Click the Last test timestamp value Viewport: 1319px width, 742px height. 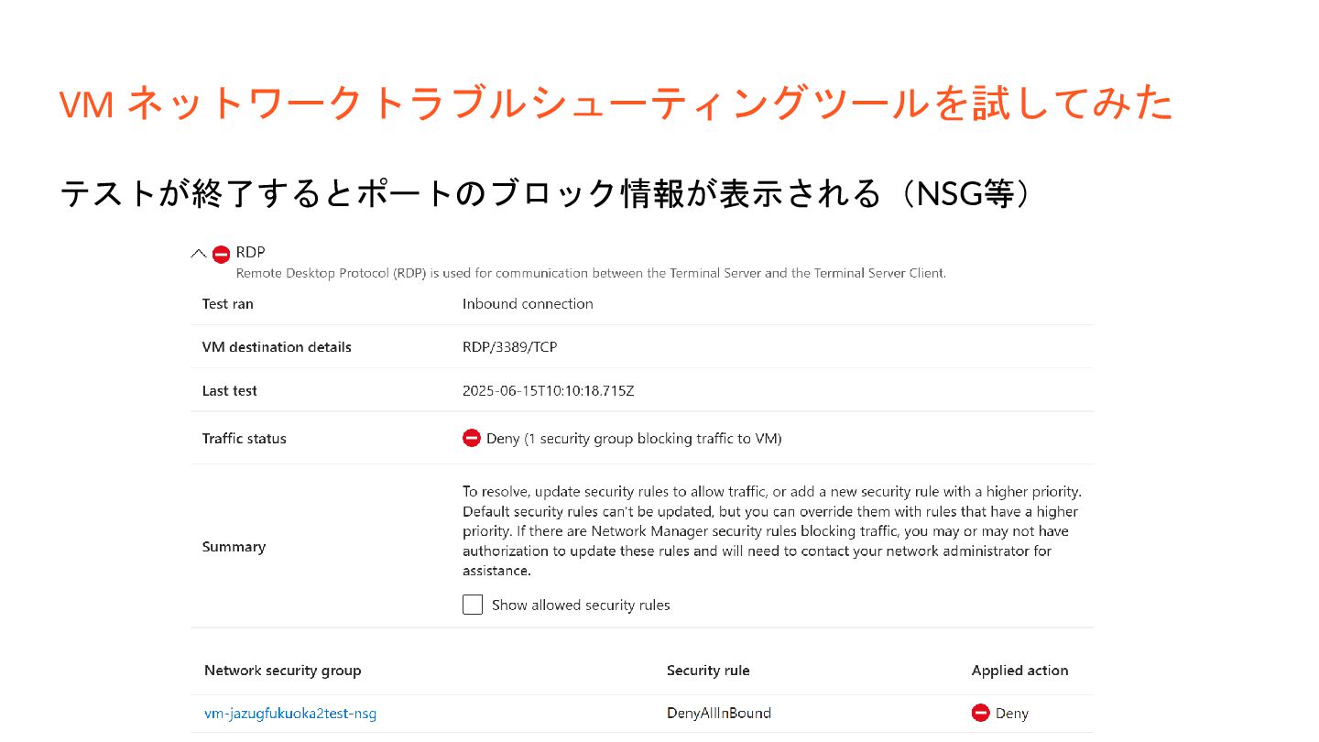[x=549, y=390]
